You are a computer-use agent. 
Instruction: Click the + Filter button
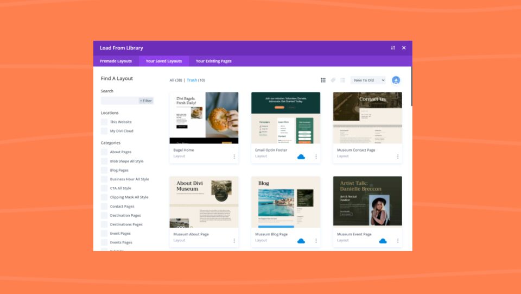[145, 101]
